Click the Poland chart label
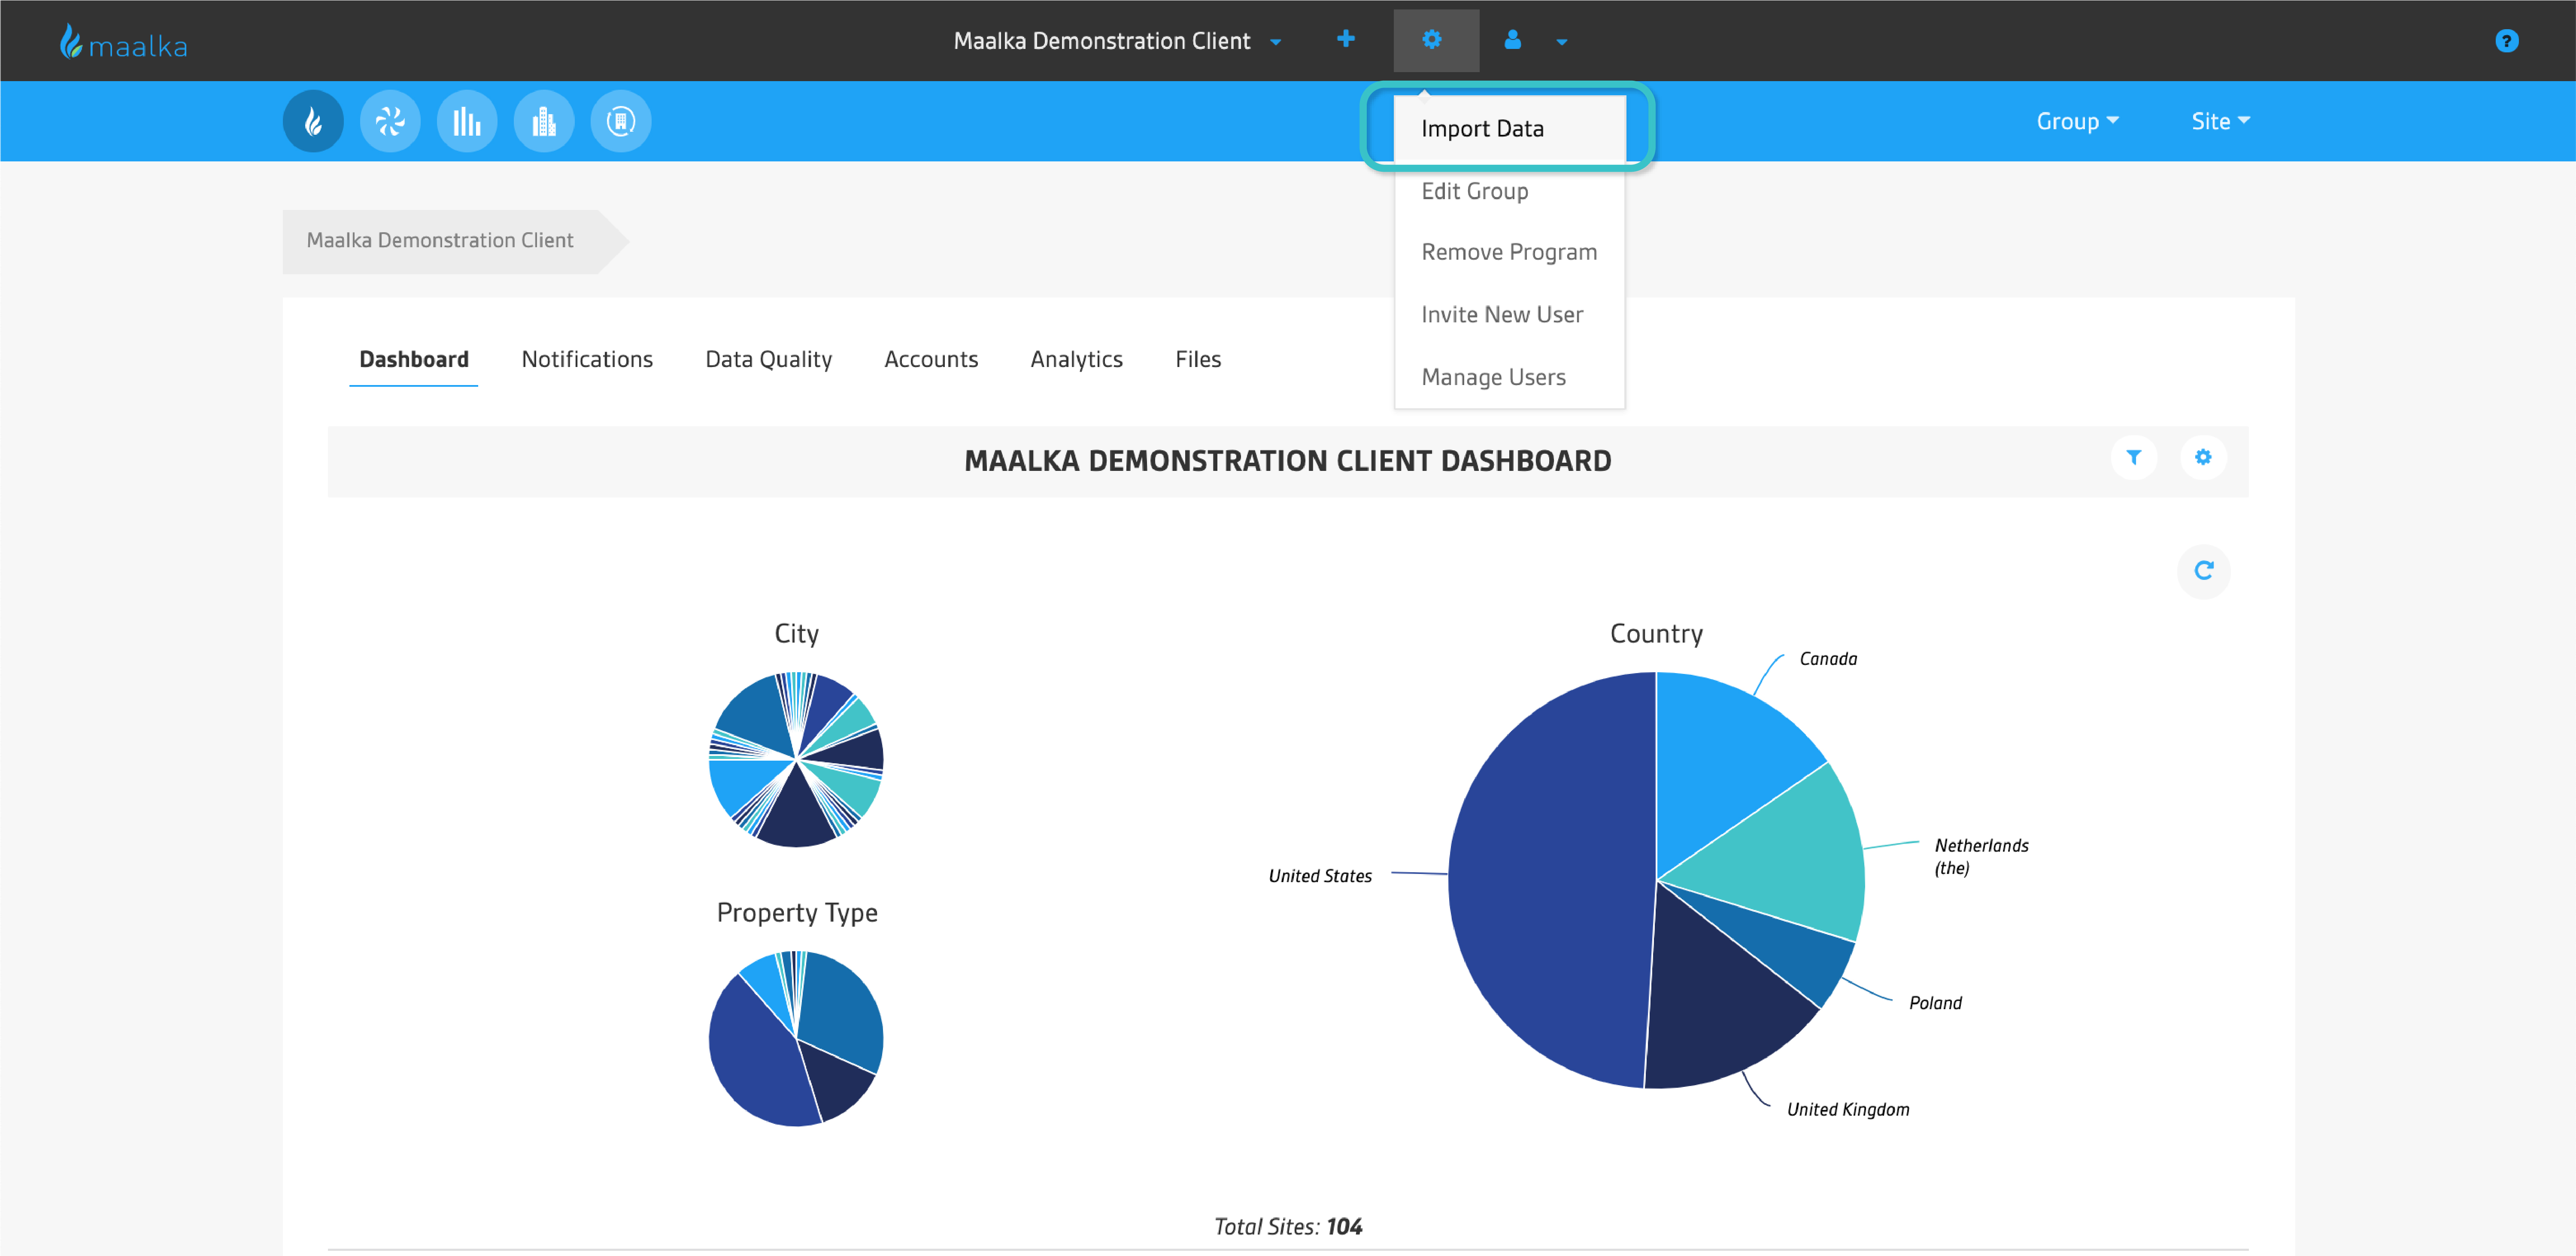The width and height of the screenshot is (2576, 1256). 1935,1003
